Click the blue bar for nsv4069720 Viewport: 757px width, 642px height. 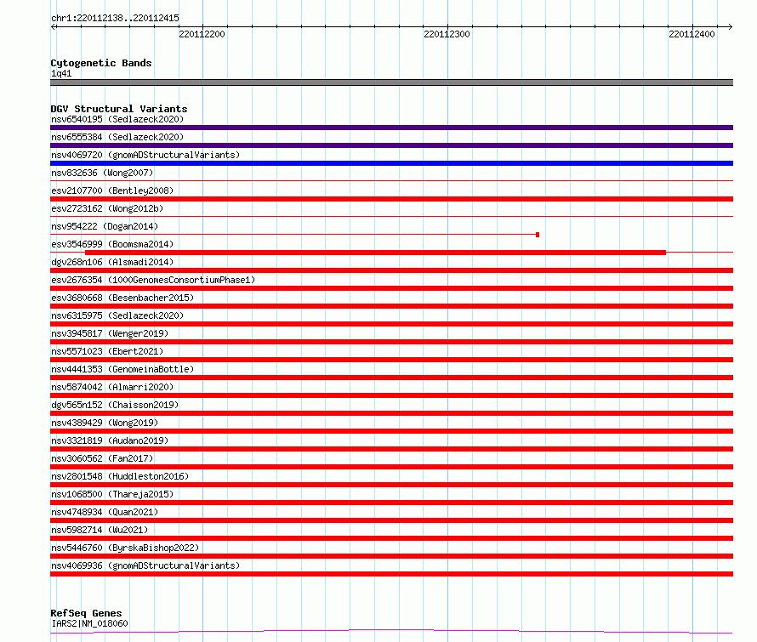click(x=391, y=163)
